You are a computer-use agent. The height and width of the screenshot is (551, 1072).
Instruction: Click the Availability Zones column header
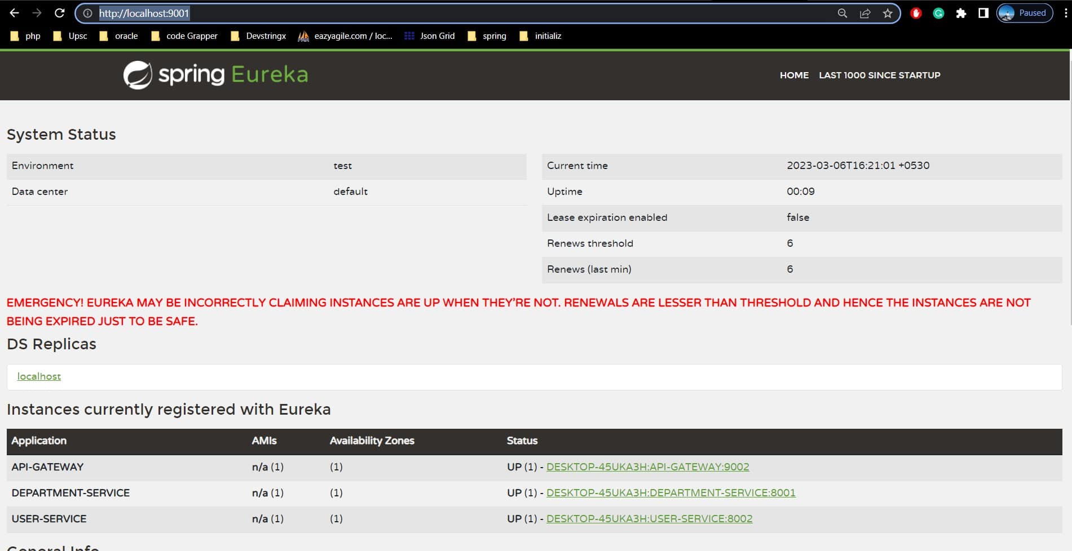pyautogui.click(x=372, y=441)
